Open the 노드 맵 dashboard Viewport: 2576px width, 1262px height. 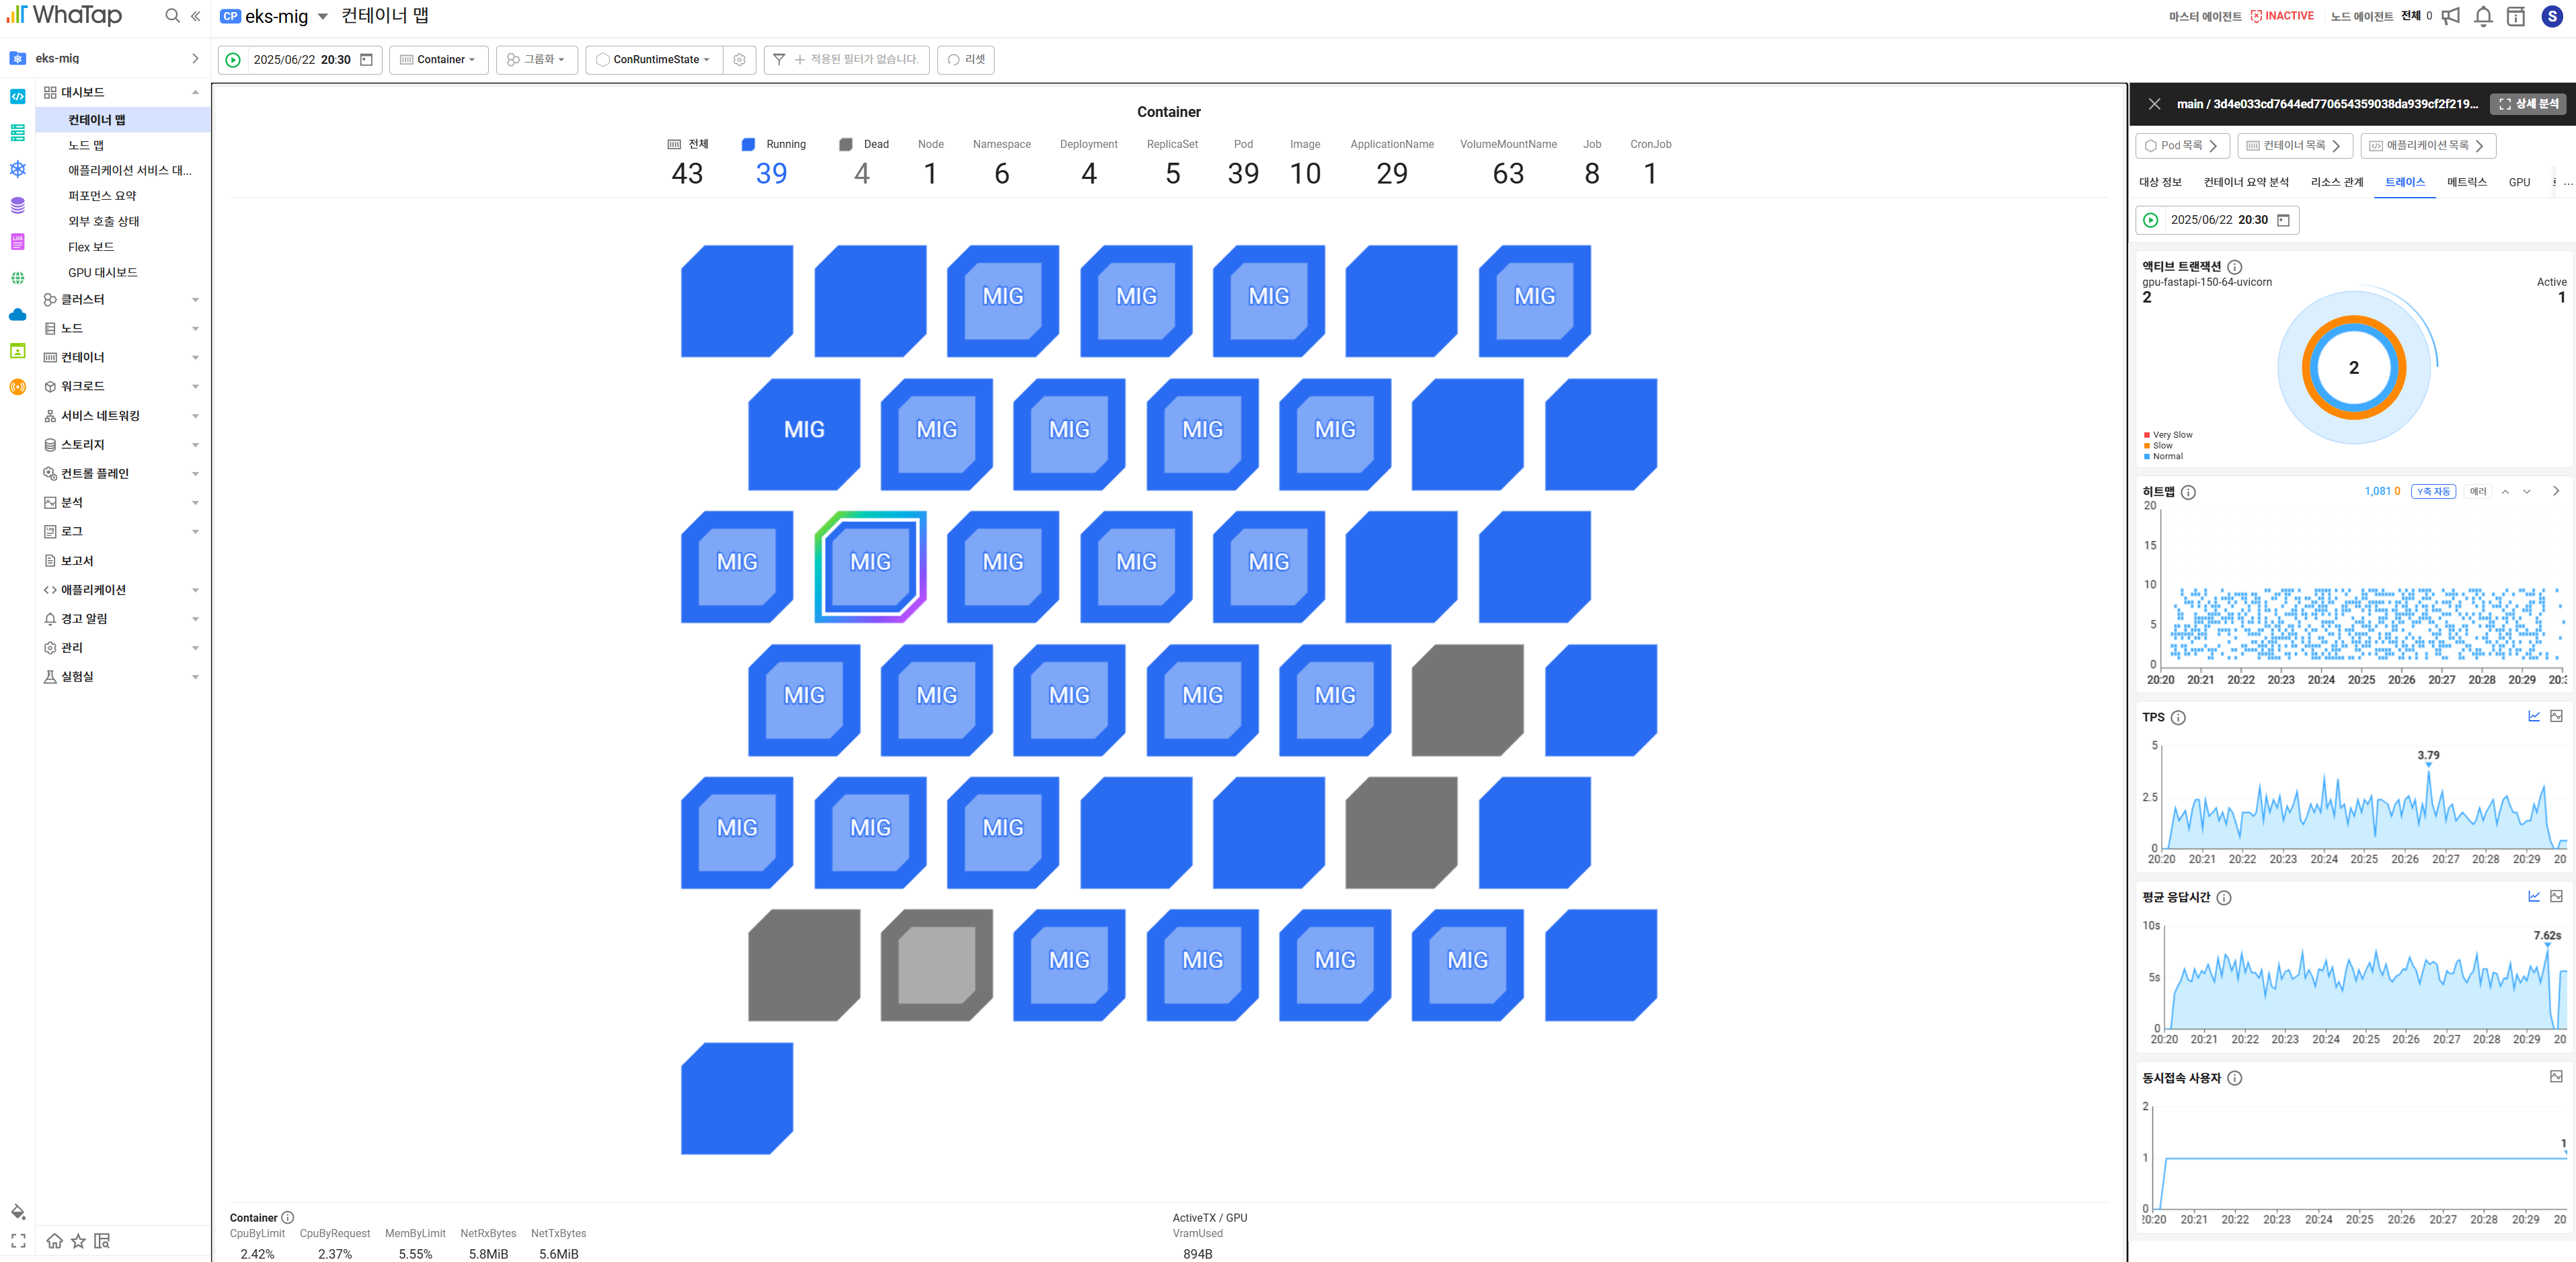point(86,145)
